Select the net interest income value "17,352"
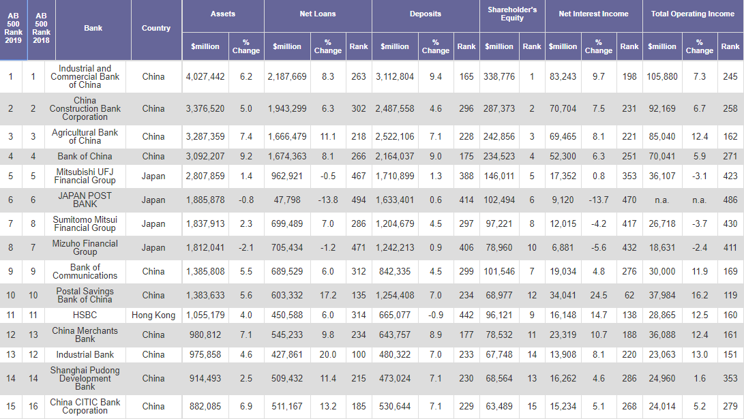The image size is (744, 419). coord(563,176)
